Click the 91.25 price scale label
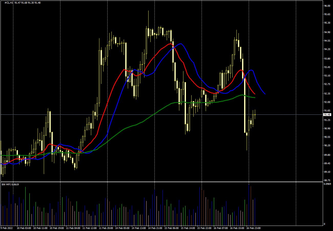The image size is (333, 231). tap(327, 120)
